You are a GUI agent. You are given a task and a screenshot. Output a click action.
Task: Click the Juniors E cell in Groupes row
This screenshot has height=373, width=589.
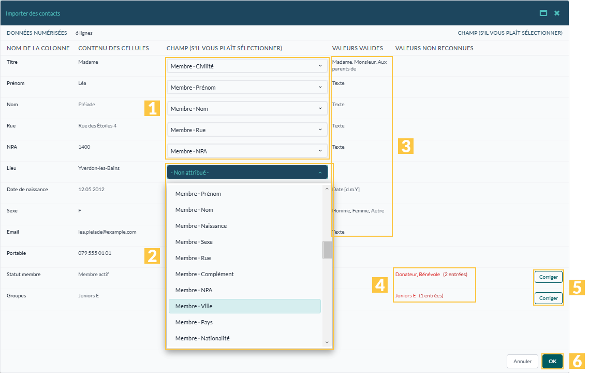pyautogui.click(x=89, y=295)
